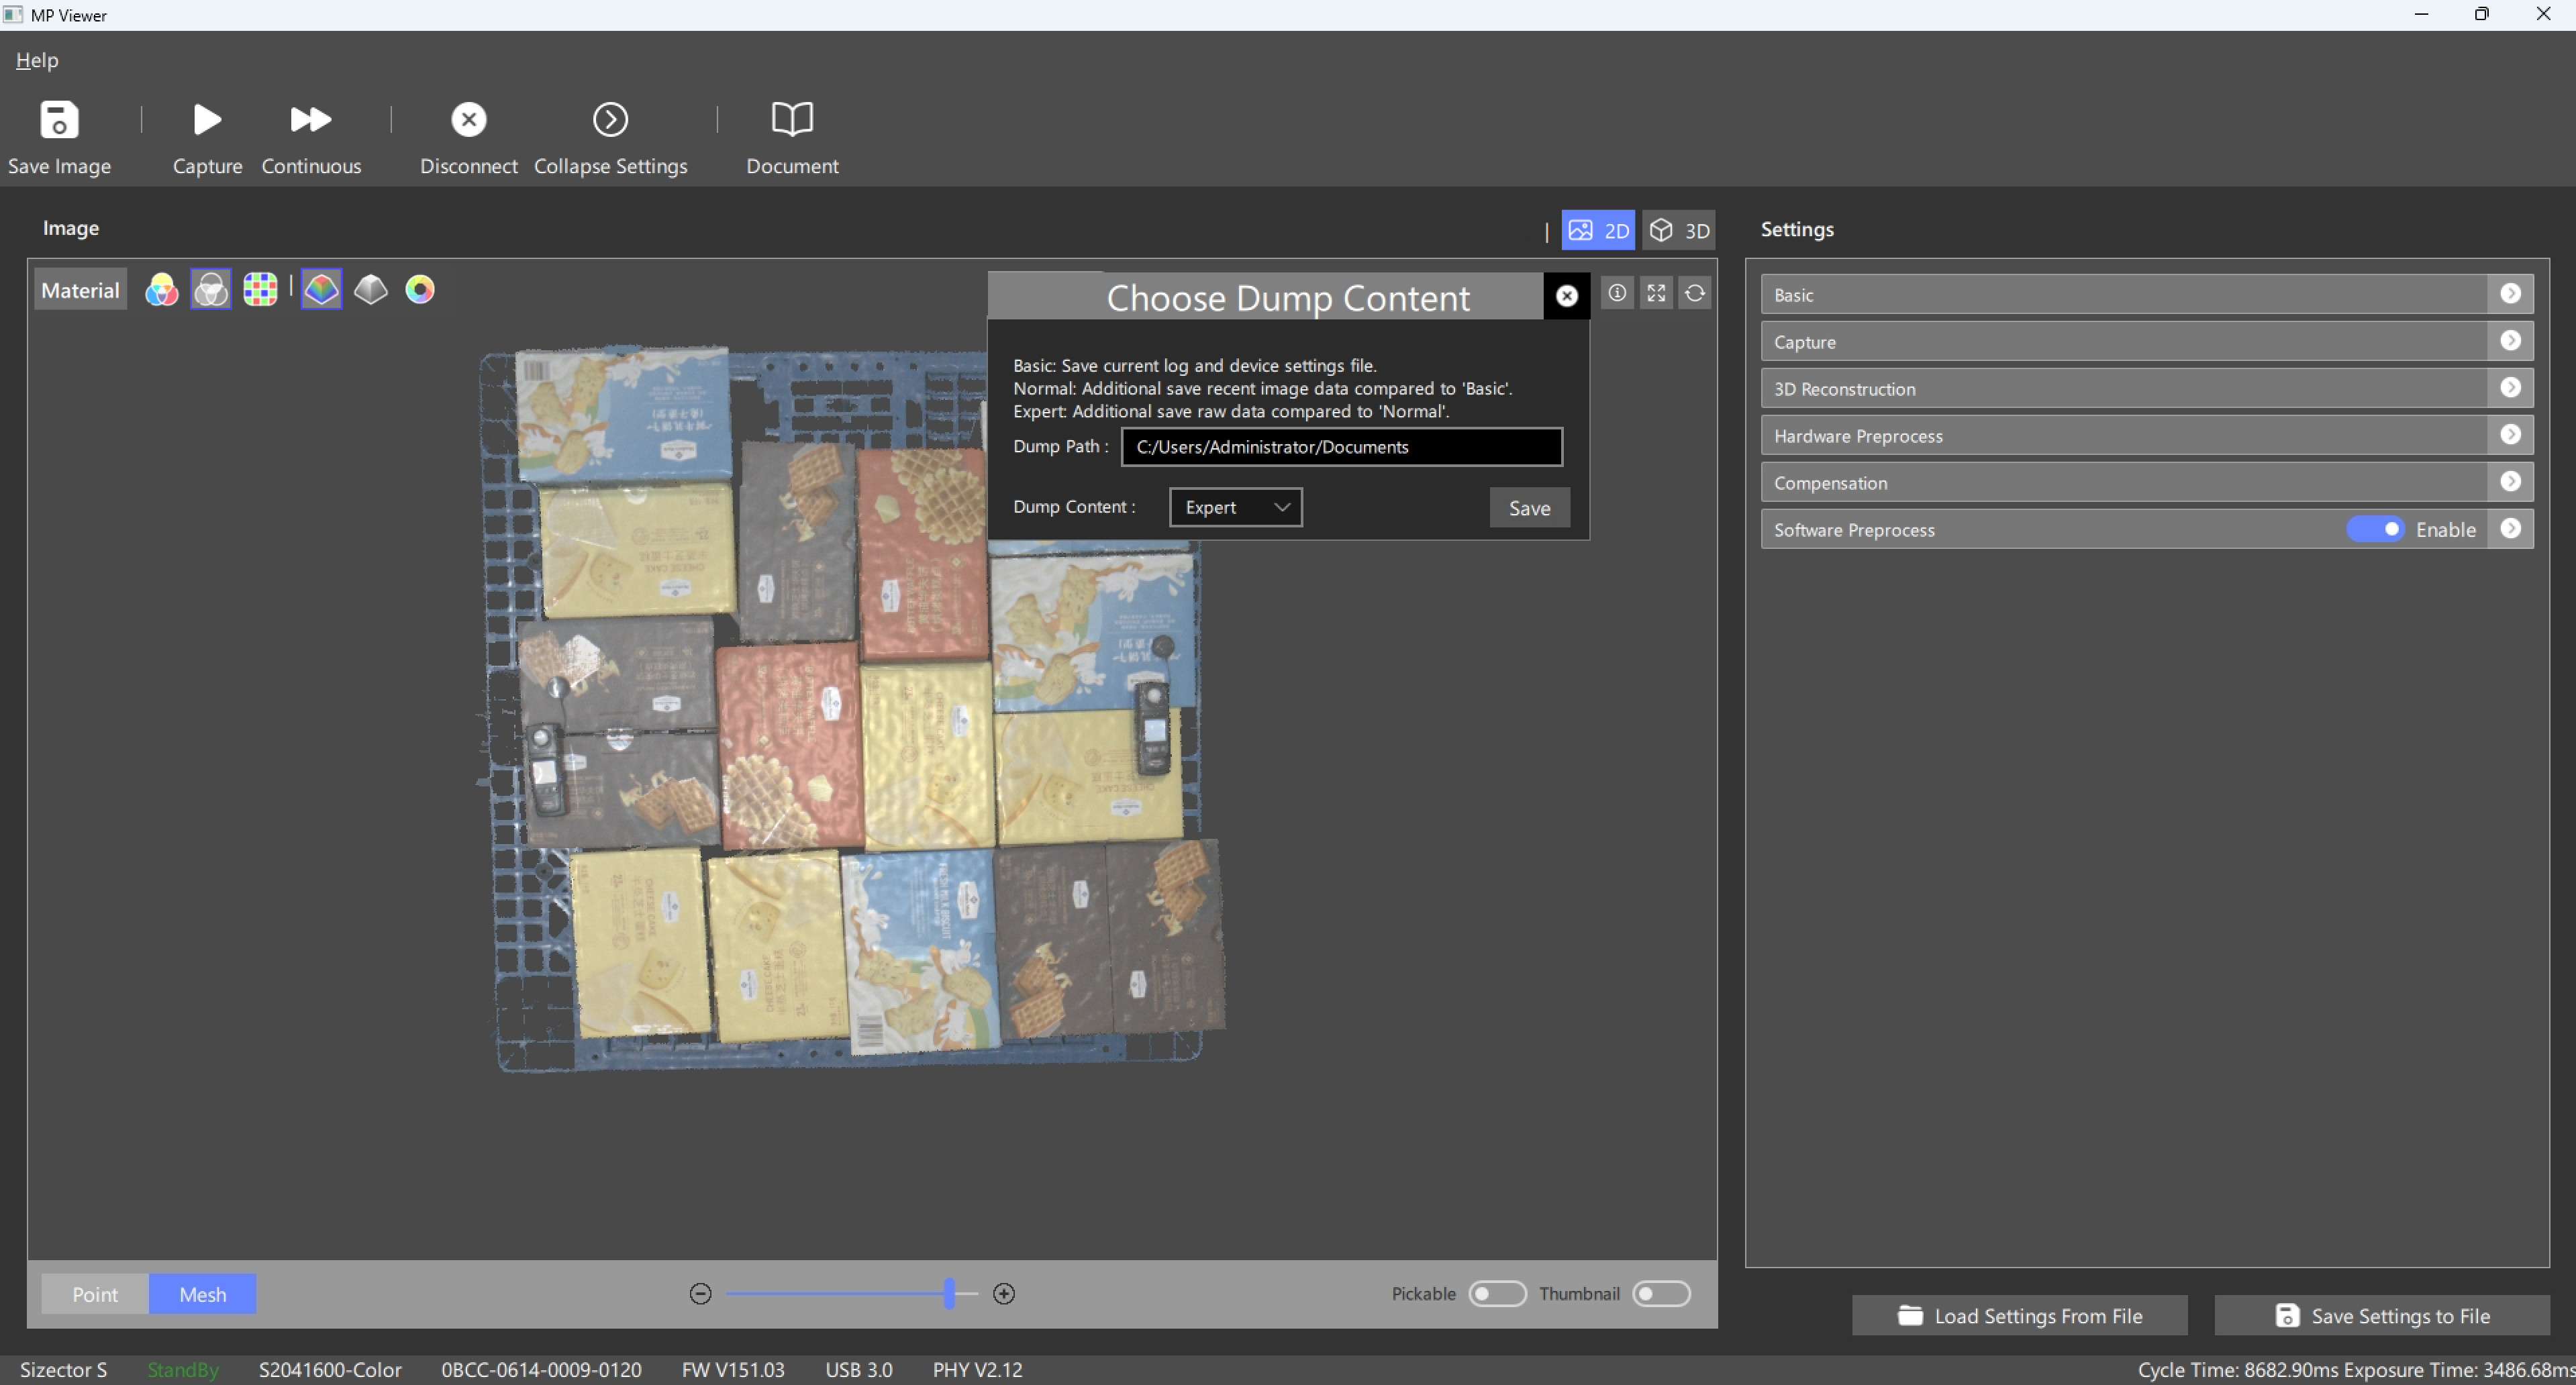
Task: Click the Sizector S status label
Action: (x=63, y=1370)
